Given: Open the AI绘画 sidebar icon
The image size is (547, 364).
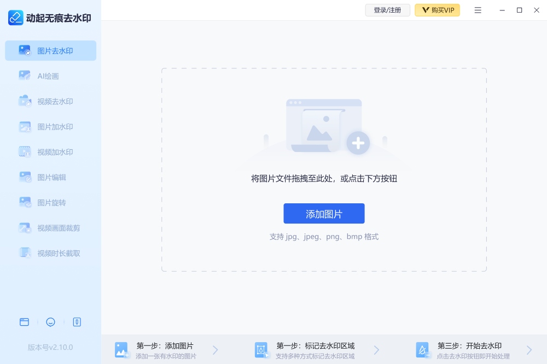Looking at the screenshot, I should pyautogui.click(x=25, y=75).
